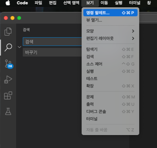Viewport: 157px width, 148px height.
Task: Select 테스트 menu entry
Action: pyautogui.click(x=110, y=78)
